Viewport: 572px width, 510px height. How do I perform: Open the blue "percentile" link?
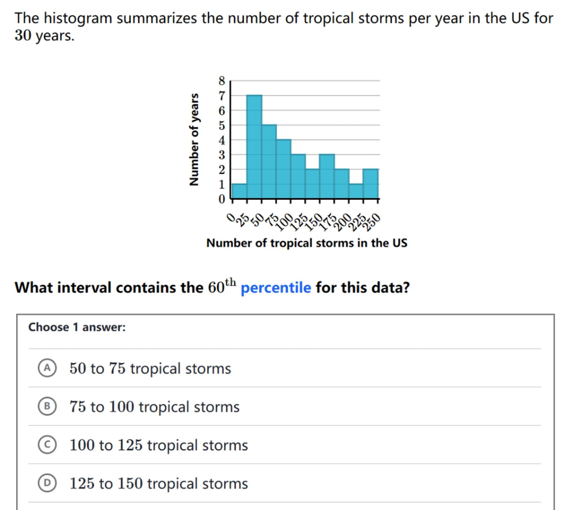coord(276,288)
